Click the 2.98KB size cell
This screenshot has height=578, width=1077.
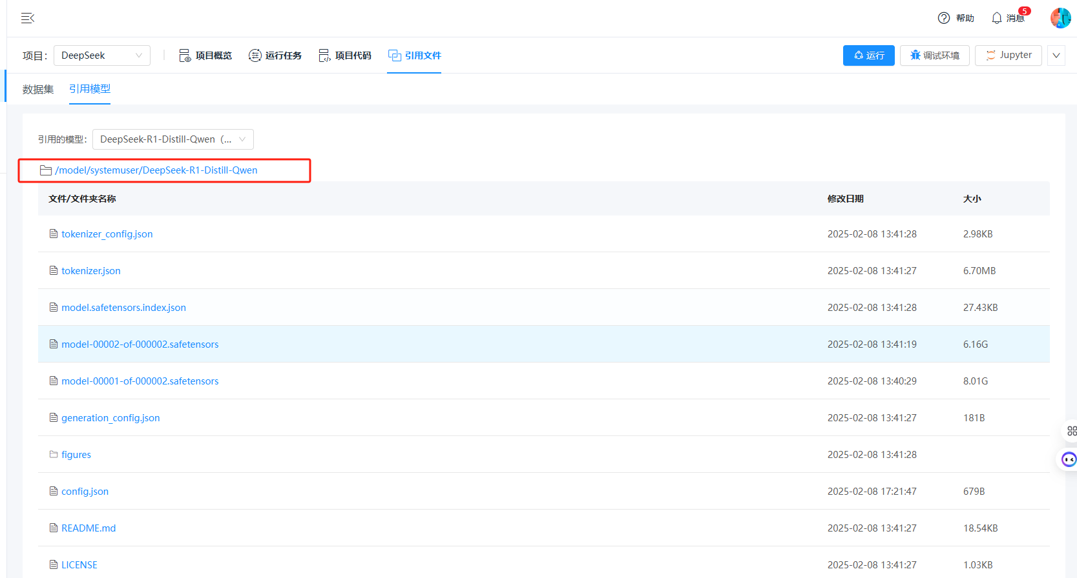[978, 234]
